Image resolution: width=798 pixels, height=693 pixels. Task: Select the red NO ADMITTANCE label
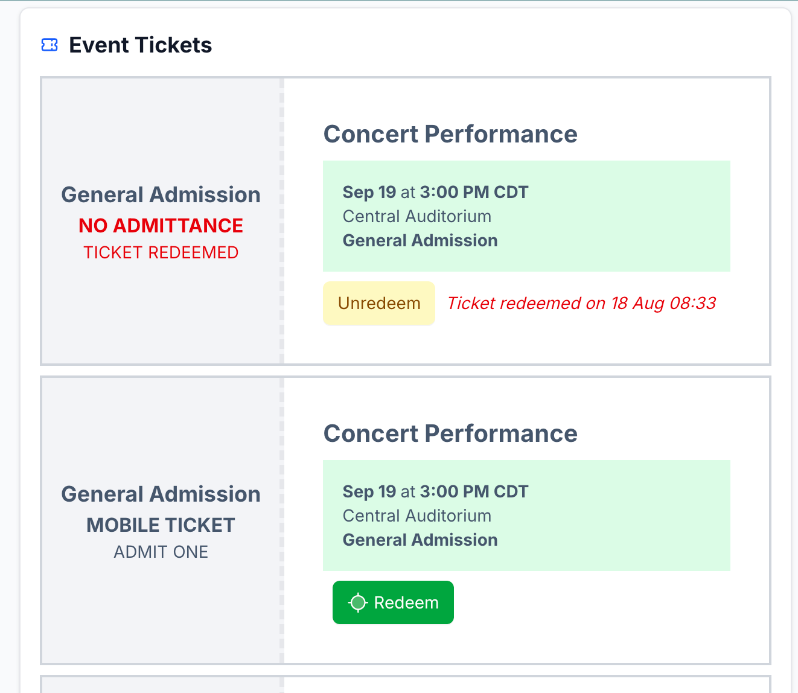click(x=161, y=226)
